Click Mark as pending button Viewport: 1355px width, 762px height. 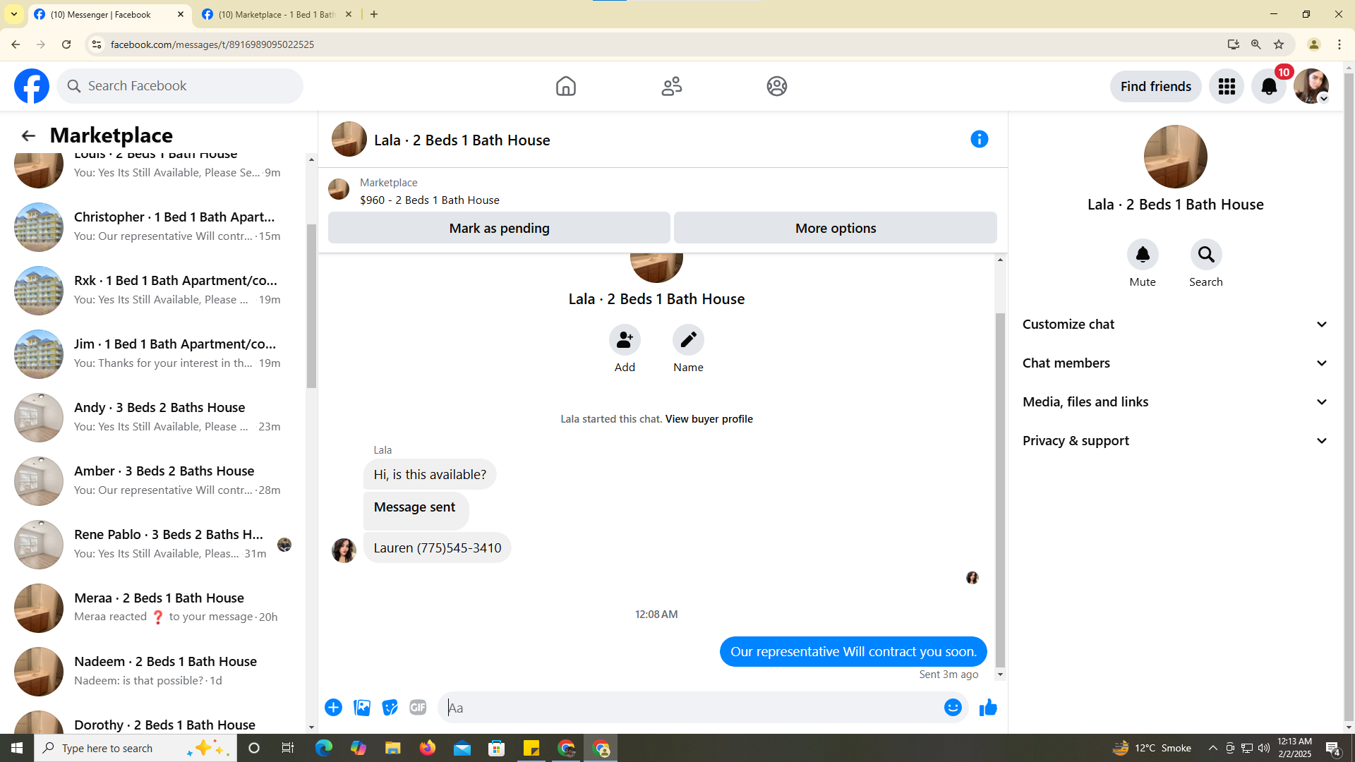(499, 228)
